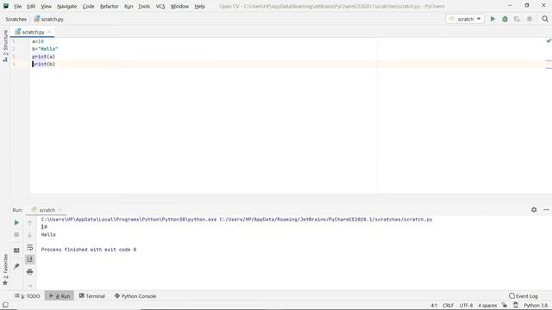Image resolution: width=552 pixels, height=310 pixels.
Task: Click the Up stack trace arrow
Action: tap(30, 222)
